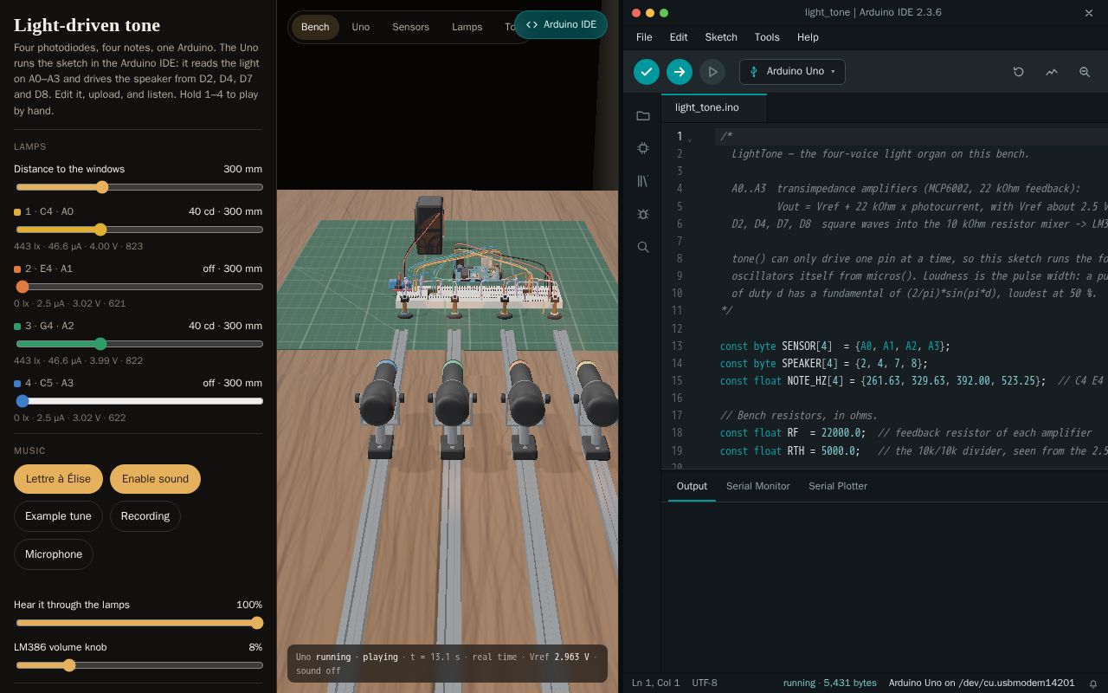
Task: Open the Edit menu
Action: [679, 37]
